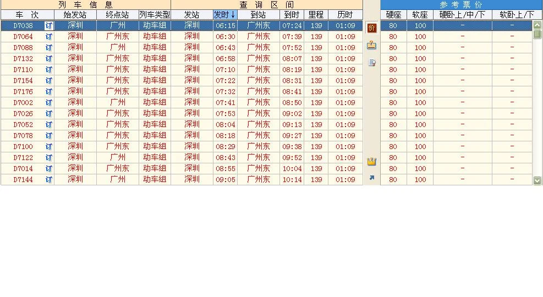This screenshot has height=297, width=543.
Task: Click the 订 booking icon for train D7002
Action: coord(48,103)
